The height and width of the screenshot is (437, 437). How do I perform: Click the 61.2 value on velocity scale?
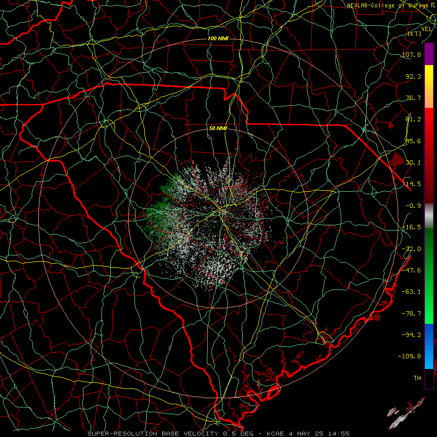pyautogui.click(x=413, y=119)
